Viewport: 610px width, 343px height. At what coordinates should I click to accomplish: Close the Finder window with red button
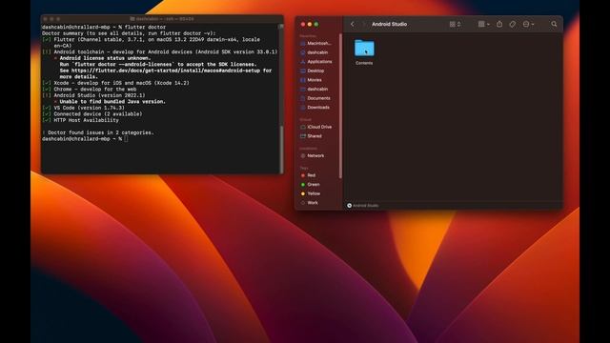(x=303, y=24)
